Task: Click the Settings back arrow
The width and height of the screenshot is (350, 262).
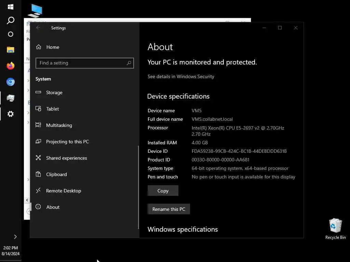Action: [38, 28]
